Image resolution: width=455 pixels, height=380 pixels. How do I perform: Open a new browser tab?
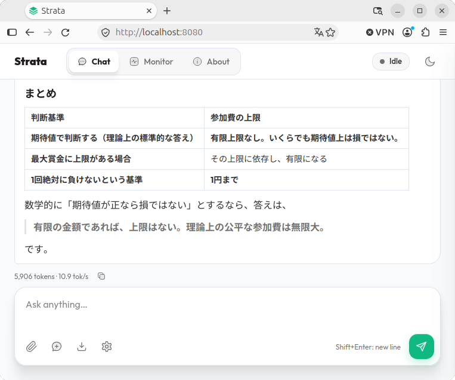[167, 11]
